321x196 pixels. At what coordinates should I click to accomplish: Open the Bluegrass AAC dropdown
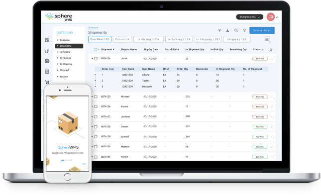[249, 17]
